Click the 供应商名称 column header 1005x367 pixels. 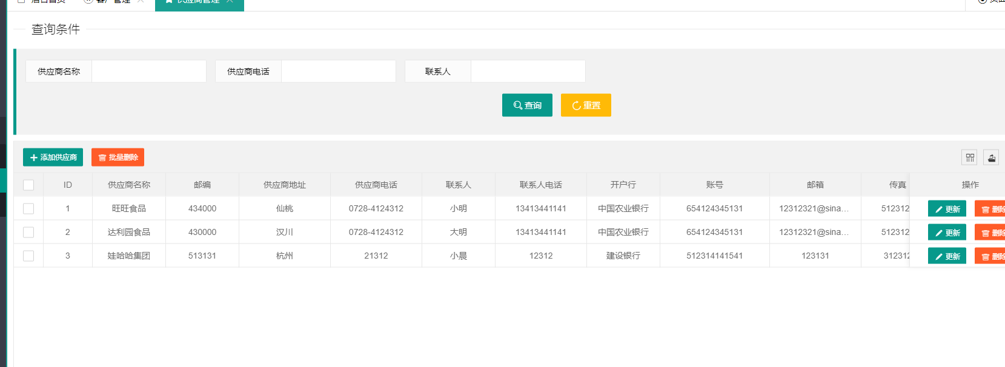click(x=129, y=185)
